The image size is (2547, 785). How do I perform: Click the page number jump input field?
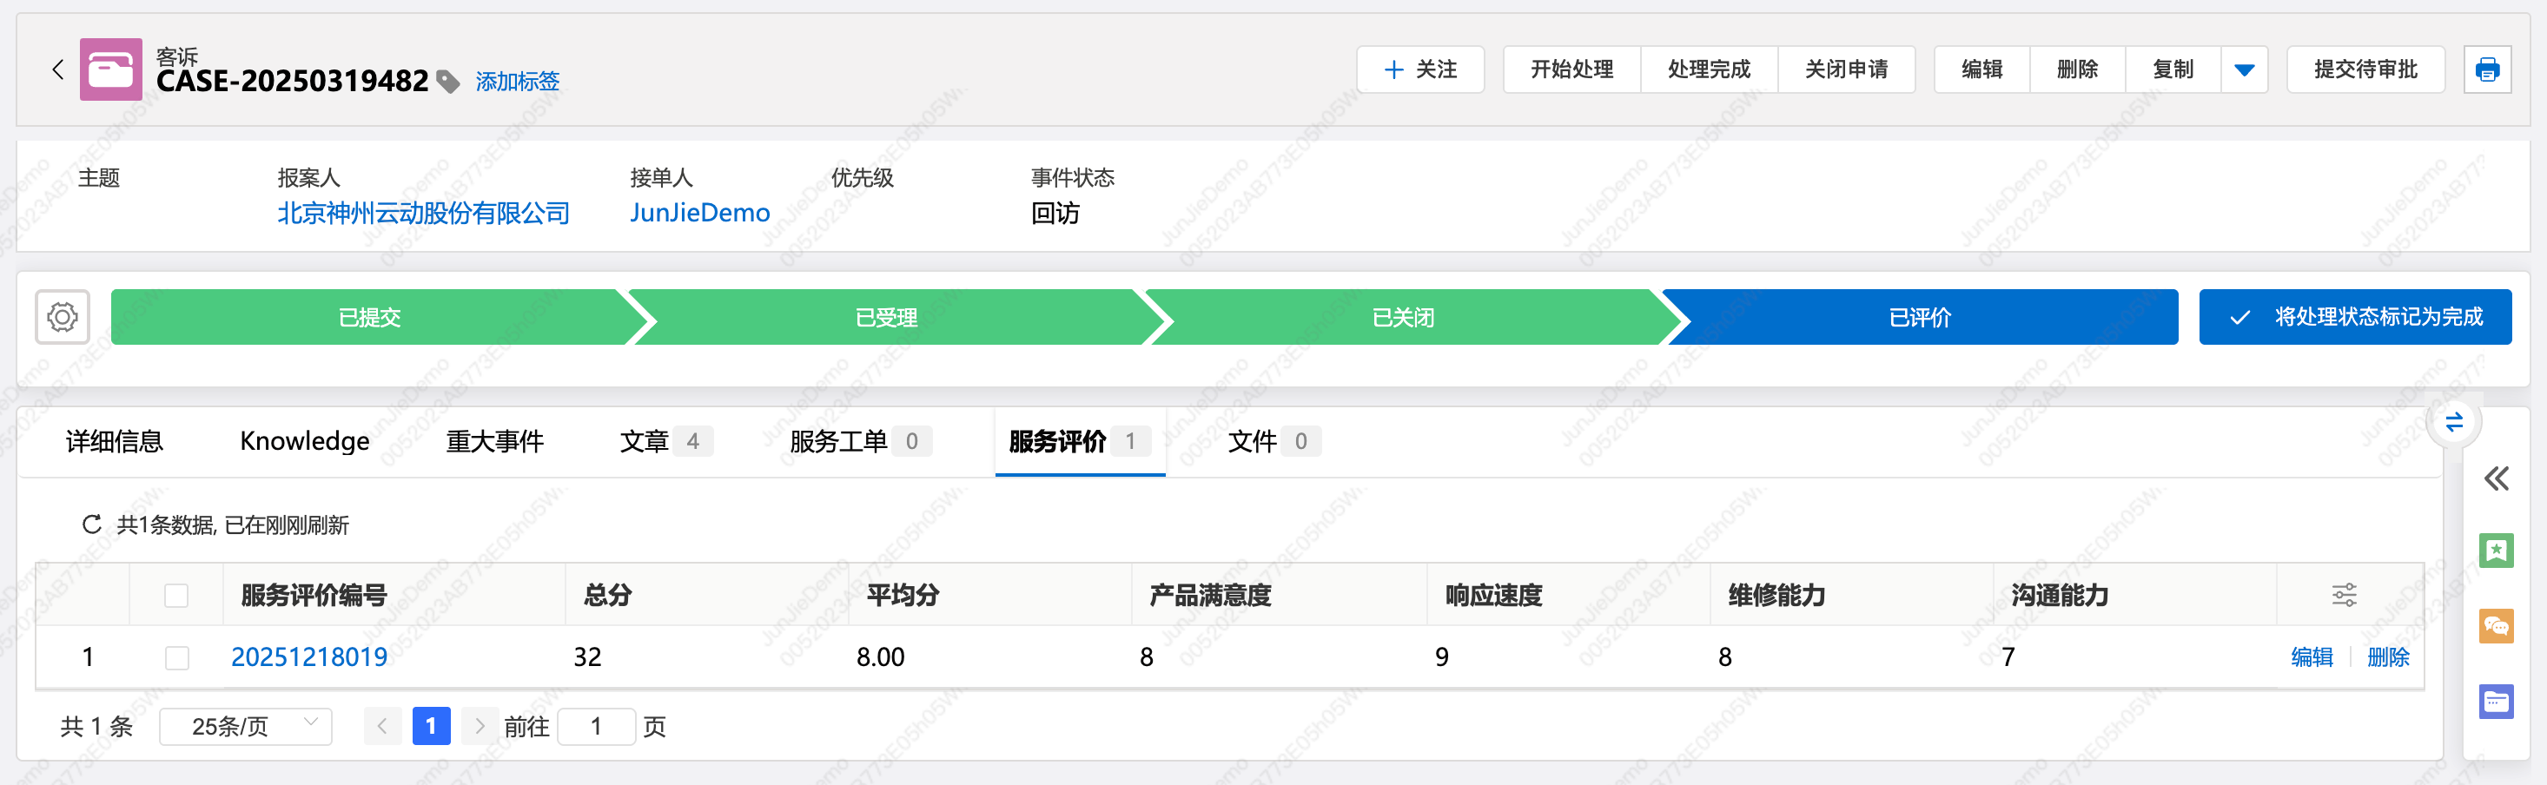point(596,727)
